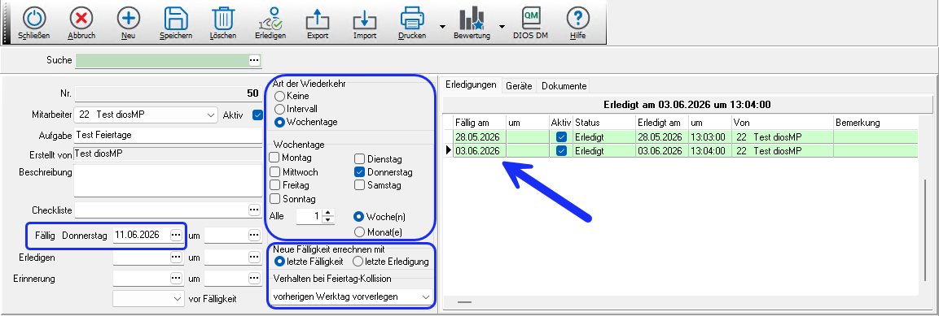
Task: Click the Abbruch cancel icon
Action: tap(81, 19)
